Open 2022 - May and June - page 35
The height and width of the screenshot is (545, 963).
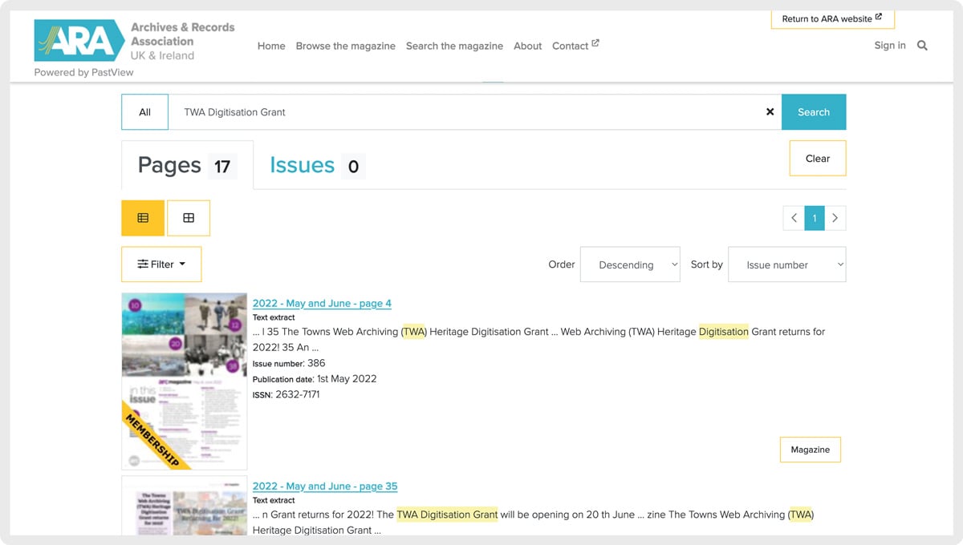(x=325, y=486)
